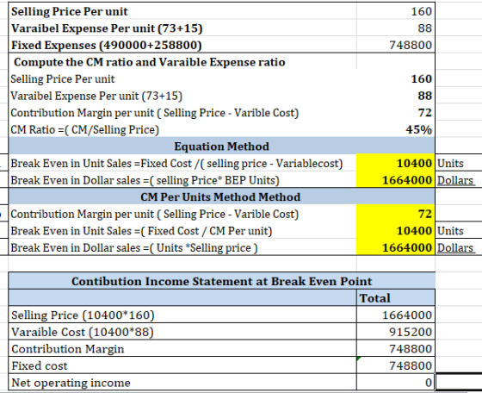Click 'Break Even in Dollar sales =( Units *Selling price )'

(x=182, y=247)
